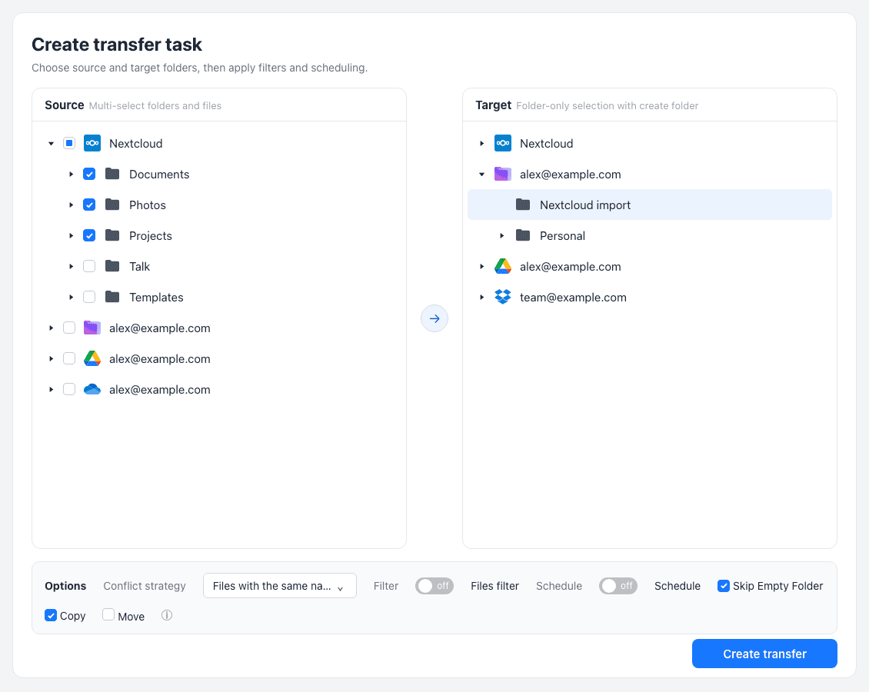Click the OneDrive cloud icon in Source
Screen dimensions: 869x692
click(92, 390)
